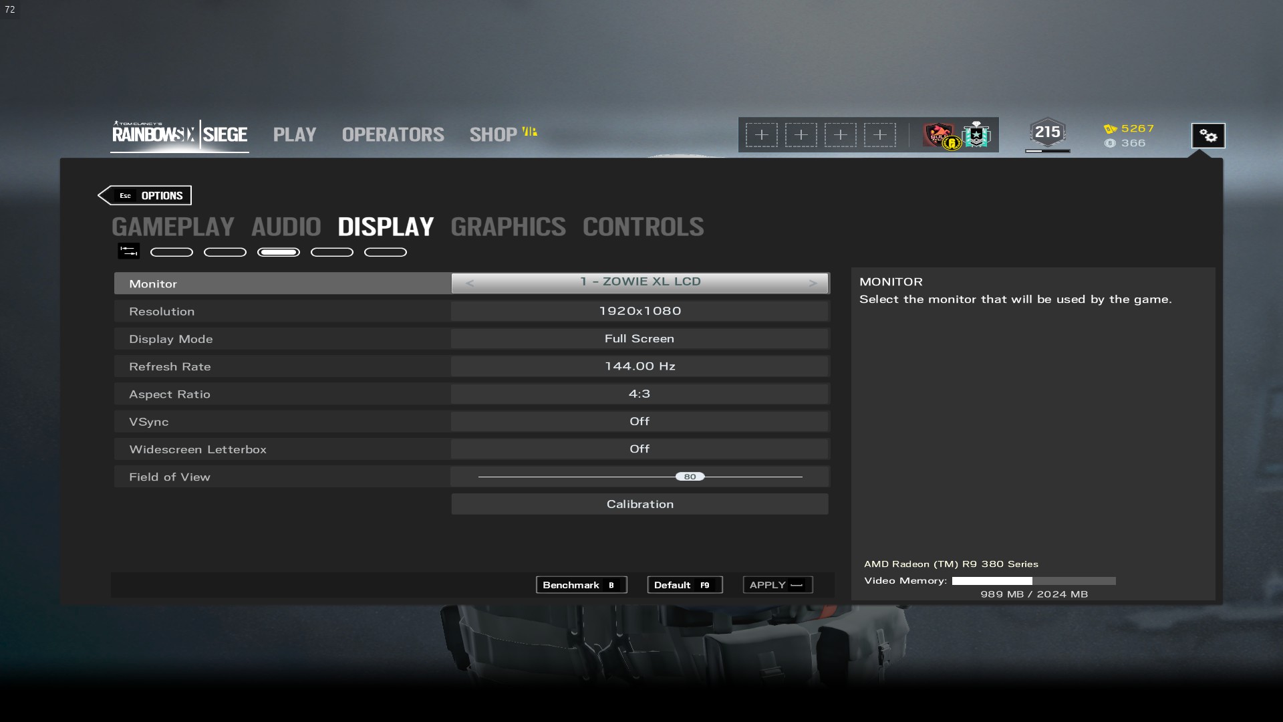Open the Operators menu

click(393, 134)
